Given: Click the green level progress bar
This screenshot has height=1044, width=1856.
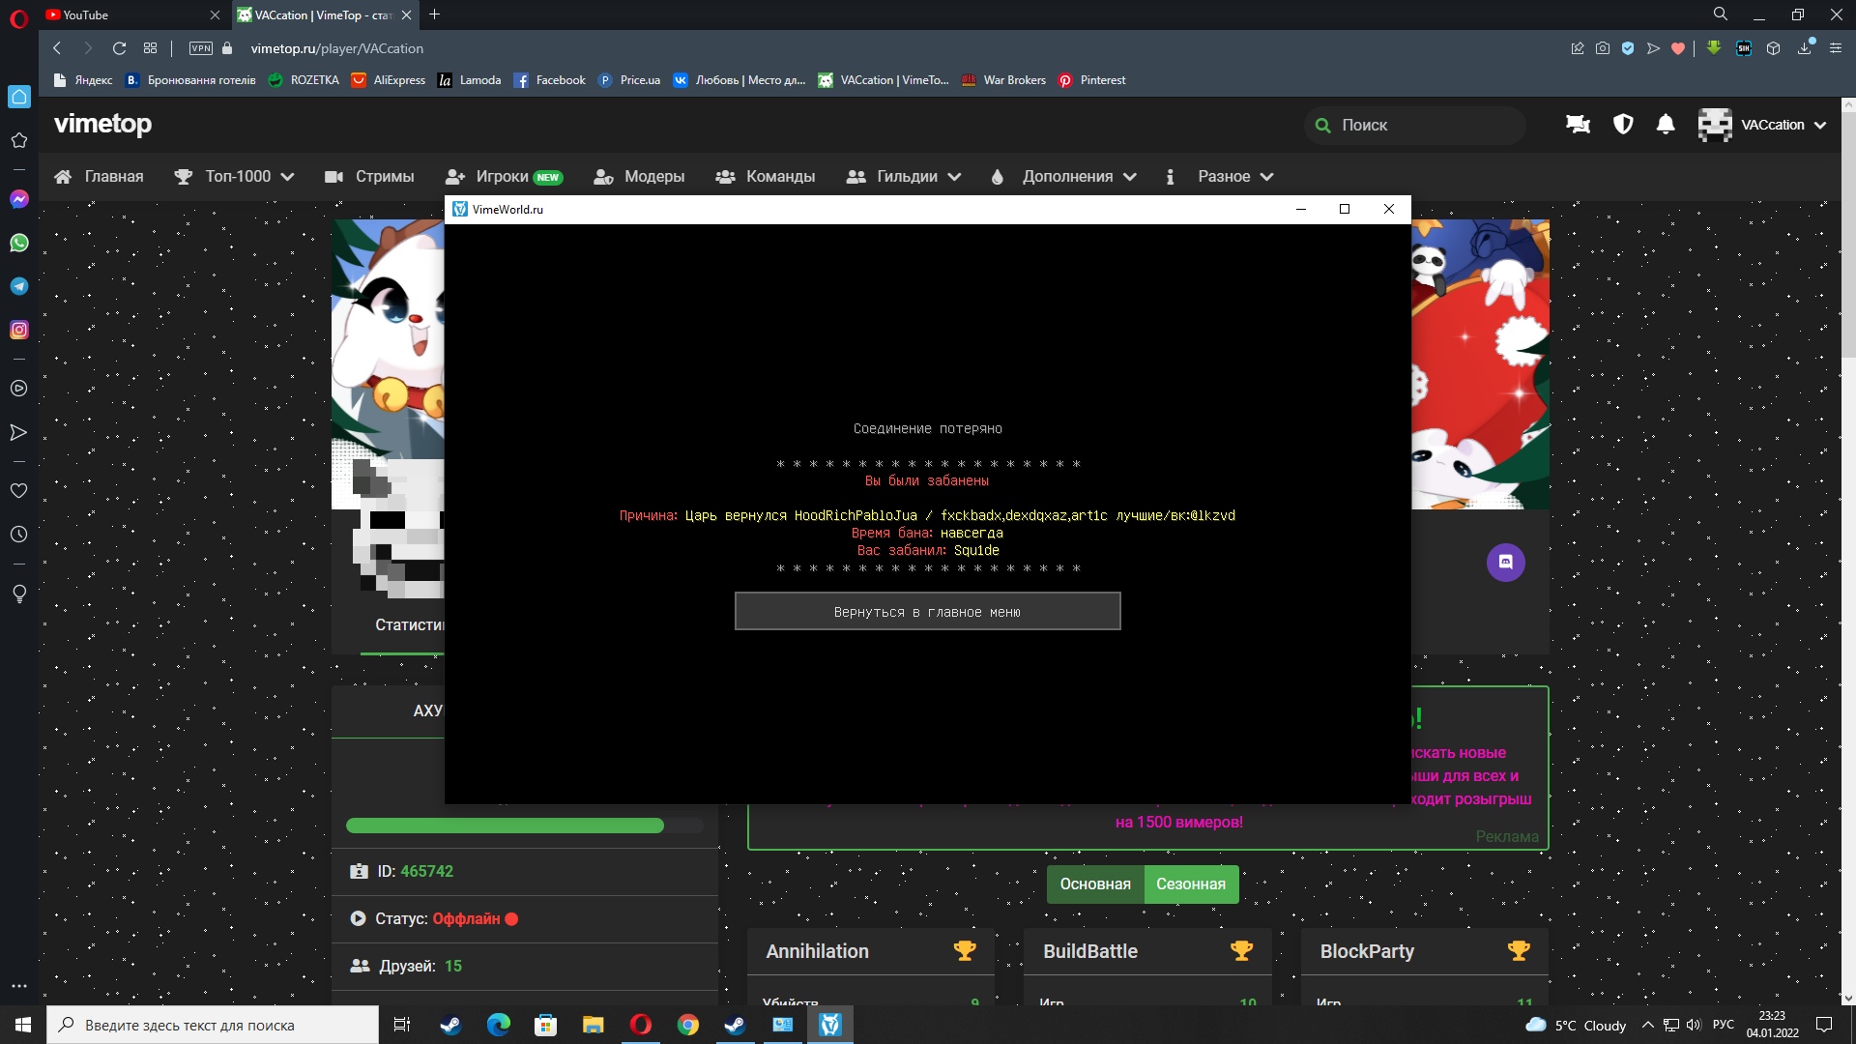Looking at the screenshot, I should 505,826.
